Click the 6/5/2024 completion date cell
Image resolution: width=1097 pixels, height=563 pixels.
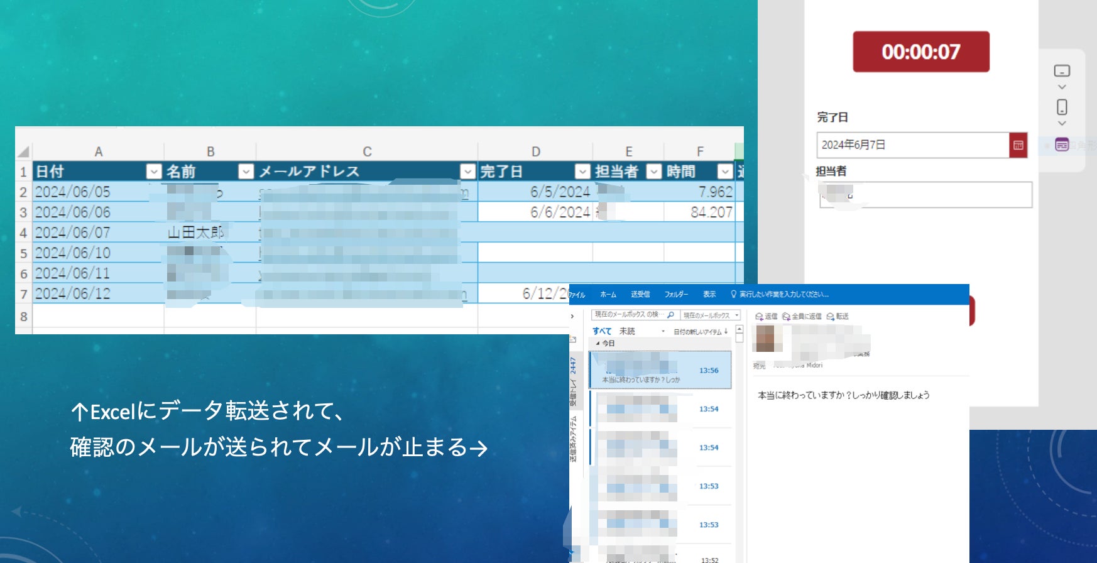(535, 192)
